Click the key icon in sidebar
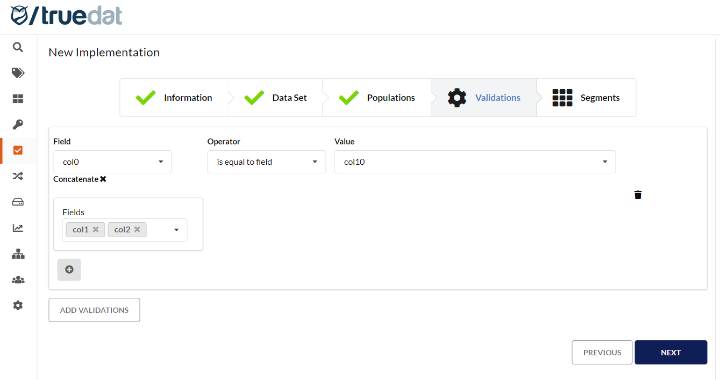The width and height of the screenshot is (720, 380). (x=18, y=125)
